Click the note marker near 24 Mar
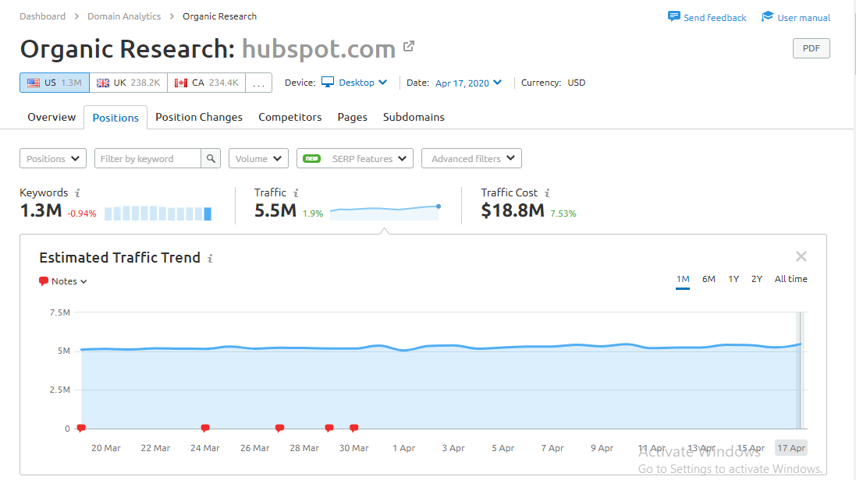The width and height of the screenshot is (856, 480). (205, 429)
